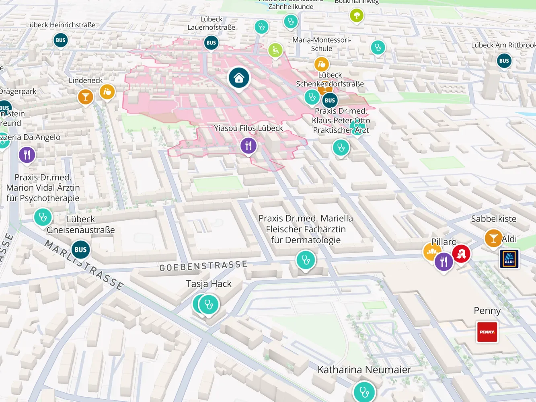Select the Lübeck Lauerhofstraße bus stop icon
This screenshot has width=536, height=402.
[x=211, y=43]
